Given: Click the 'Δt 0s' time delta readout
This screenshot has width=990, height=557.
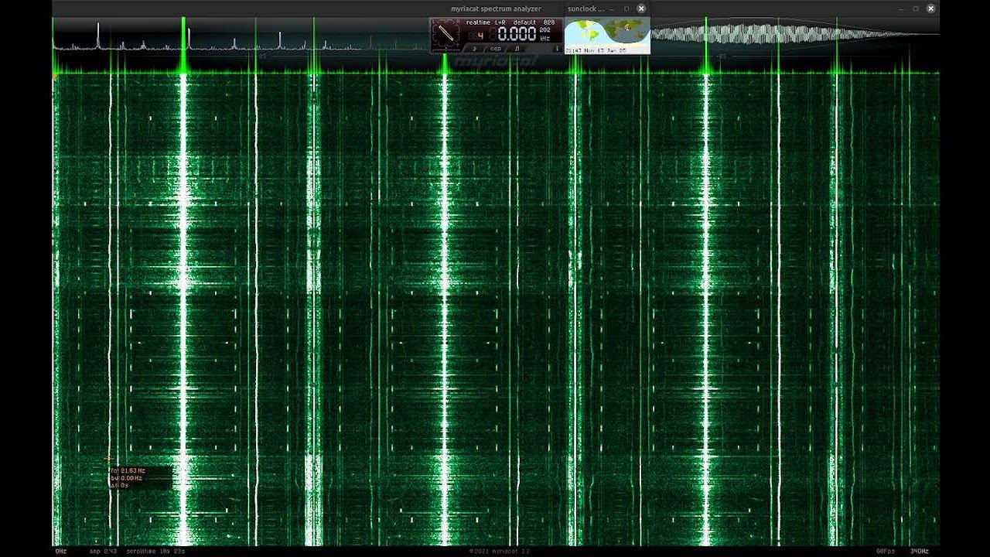Looking at the screenshot, I should (x=120, y=486).
